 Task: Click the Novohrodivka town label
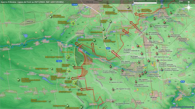tap(149, 45)
